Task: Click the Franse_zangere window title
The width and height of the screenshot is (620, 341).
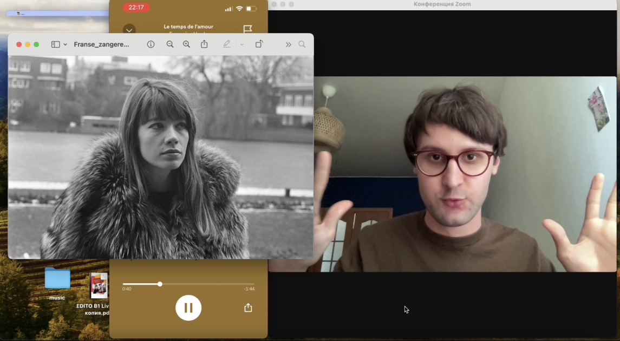Action: point(101,44)
